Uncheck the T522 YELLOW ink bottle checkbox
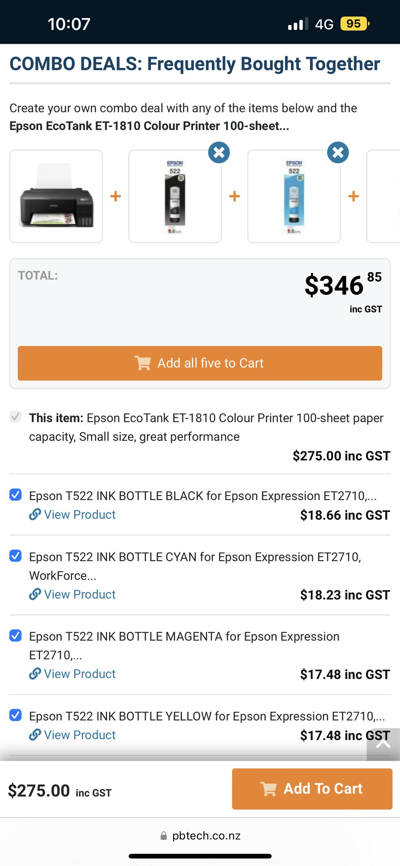Viewport: 400px width, 866px height. (x=15, y=715)
